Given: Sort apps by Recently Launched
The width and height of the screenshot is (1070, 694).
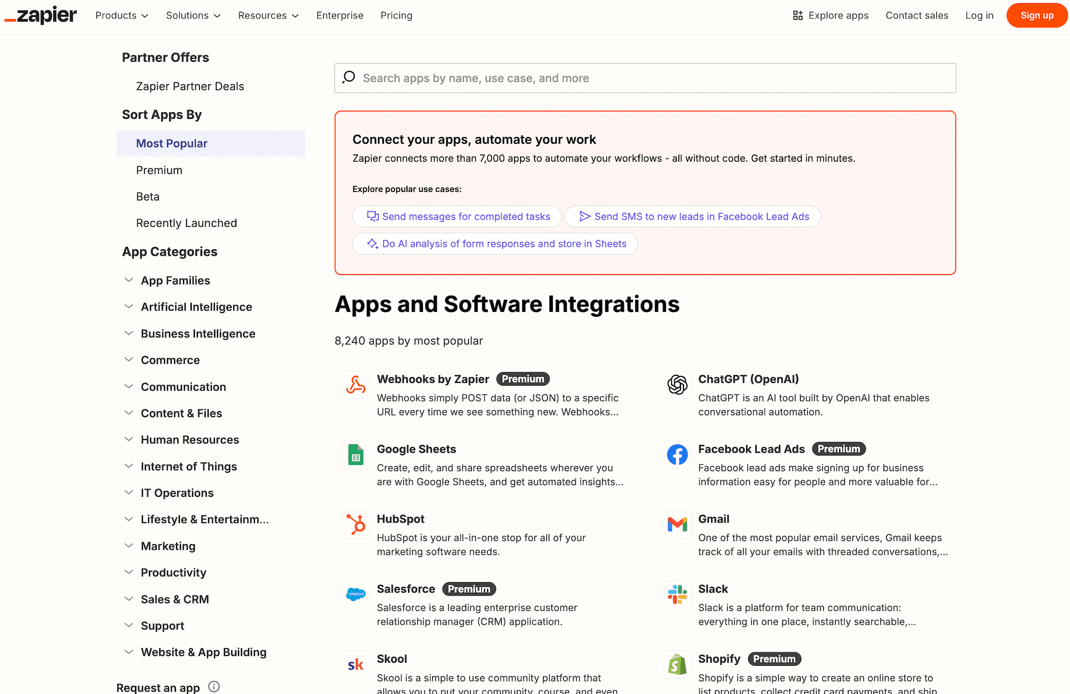Looking at the screenshot, I should pyautogui.click(x=187, y=223).
